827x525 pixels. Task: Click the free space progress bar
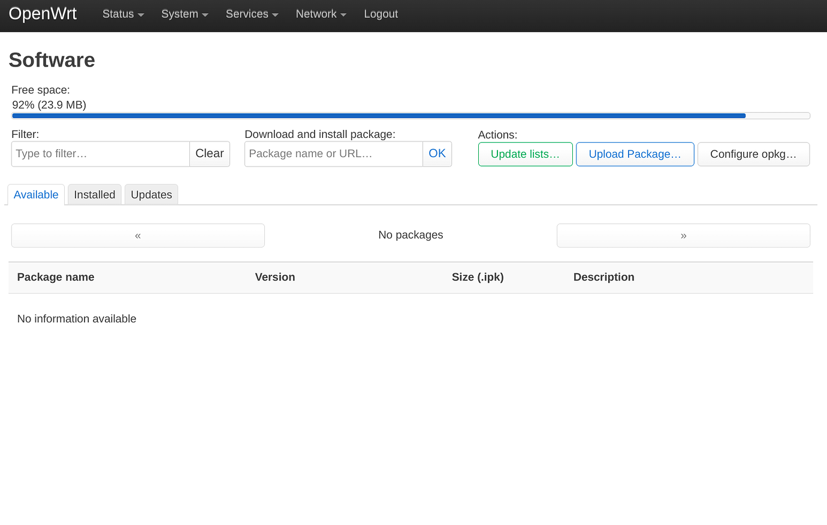point(411,115)
